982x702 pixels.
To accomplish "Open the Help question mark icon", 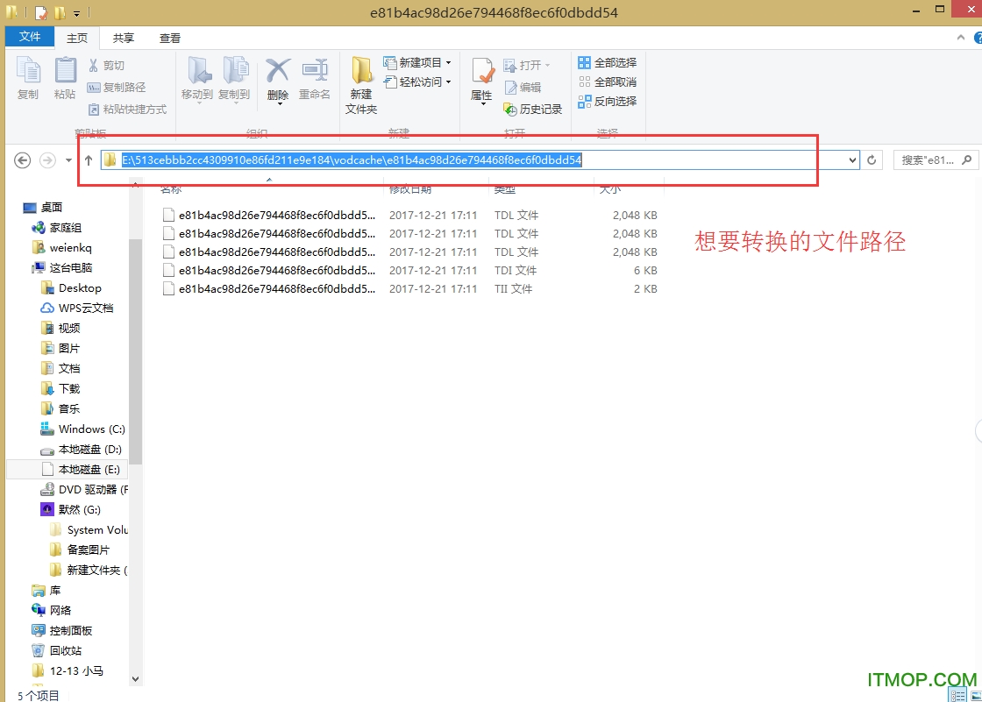I will (978, 39).
